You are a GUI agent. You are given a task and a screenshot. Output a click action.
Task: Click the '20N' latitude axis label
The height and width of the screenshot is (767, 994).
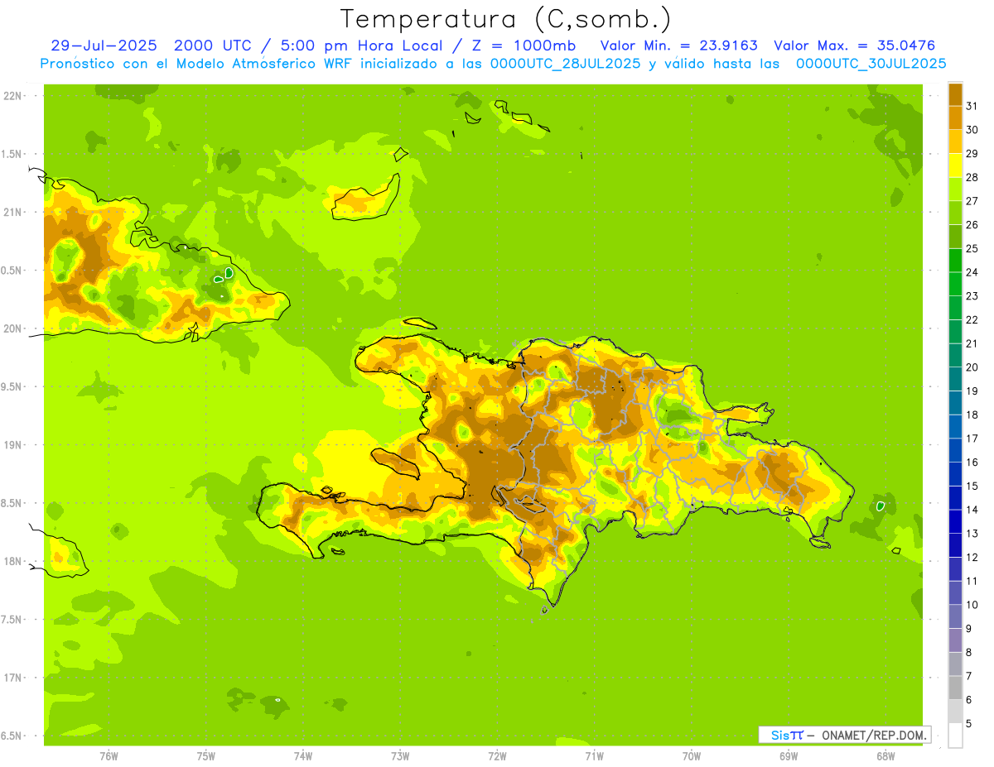(x=12, y=328)
